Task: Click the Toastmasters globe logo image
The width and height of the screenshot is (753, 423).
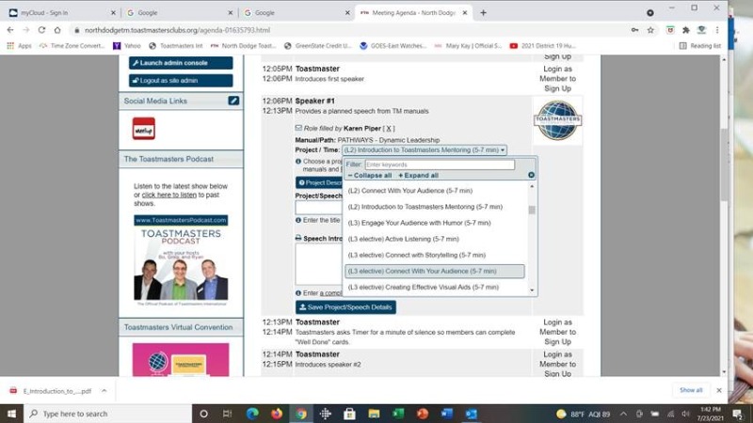Action: click(557, 120)
